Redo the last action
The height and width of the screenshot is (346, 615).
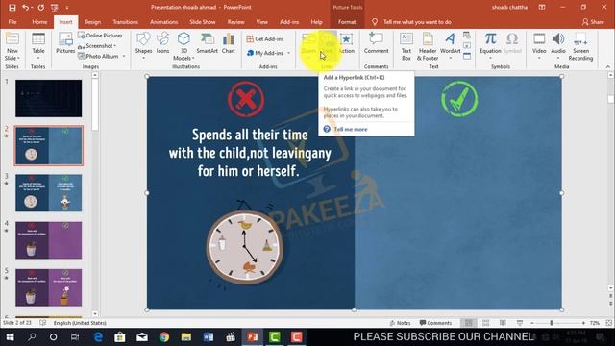pos(41,7)
